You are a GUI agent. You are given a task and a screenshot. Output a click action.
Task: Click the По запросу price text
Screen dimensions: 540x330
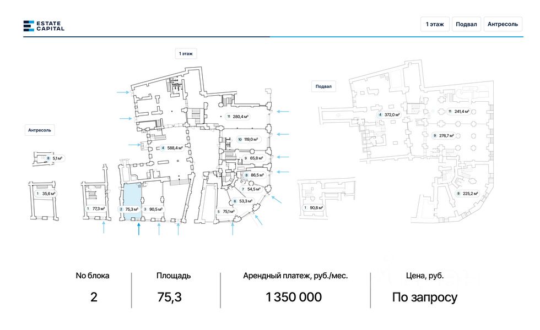click(x=425, y=298)
